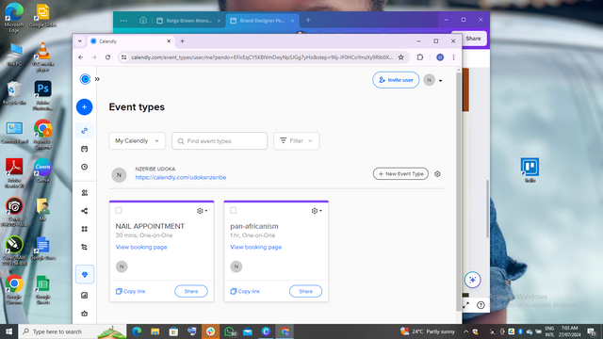Image resolution: width=603 pixels, height=339 pixels.
Task: Open a new tab in Calendly Chrome window
Action: click(x=182, y=41)
